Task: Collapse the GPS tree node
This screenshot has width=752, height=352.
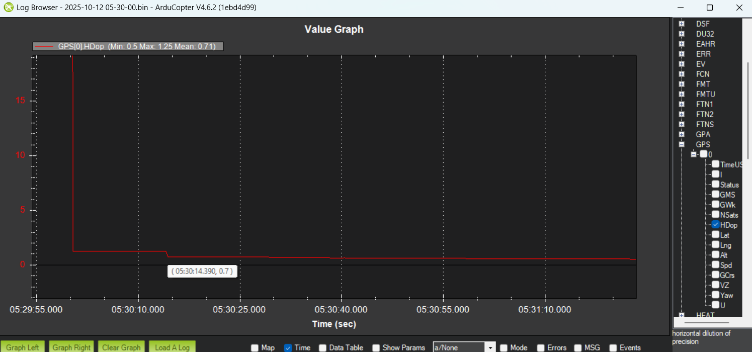Action: [x=682, y=144]
